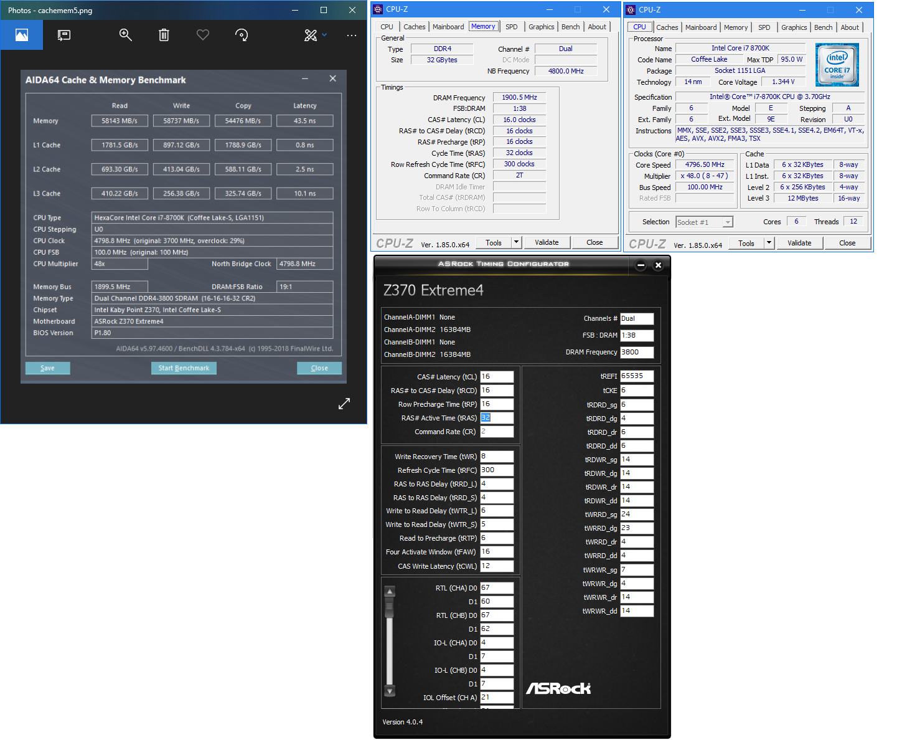Click the CAS Write Latency (tCWL) field

pos(497,566)
